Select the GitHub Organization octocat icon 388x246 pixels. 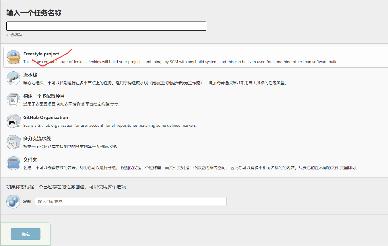click(x=13, y=121)
